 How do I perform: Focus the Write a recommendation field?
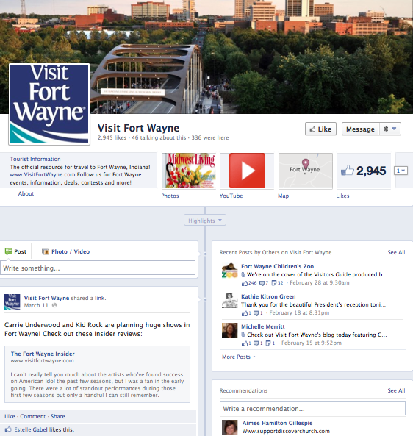click(x=312, y=409)
